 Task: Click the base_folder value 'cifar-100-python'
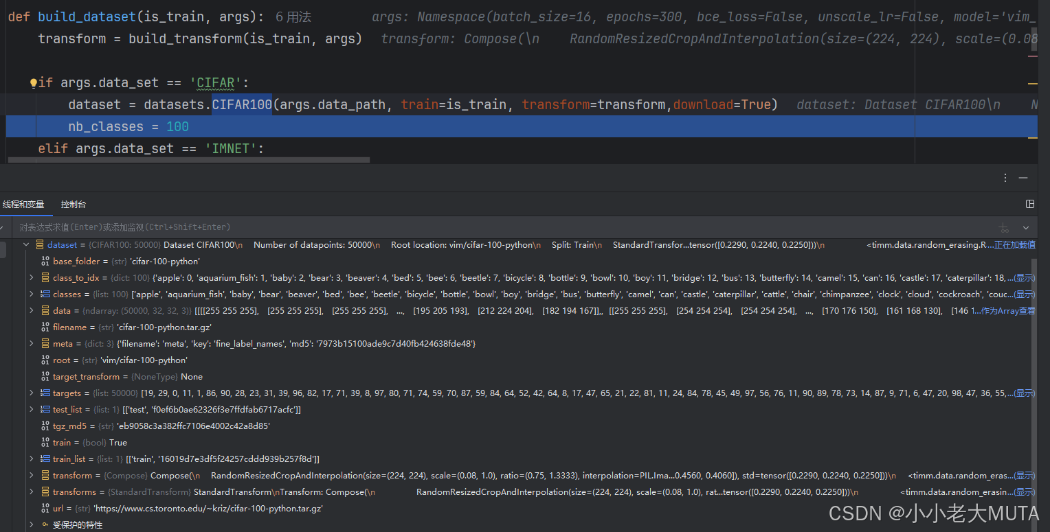(165, 262)
